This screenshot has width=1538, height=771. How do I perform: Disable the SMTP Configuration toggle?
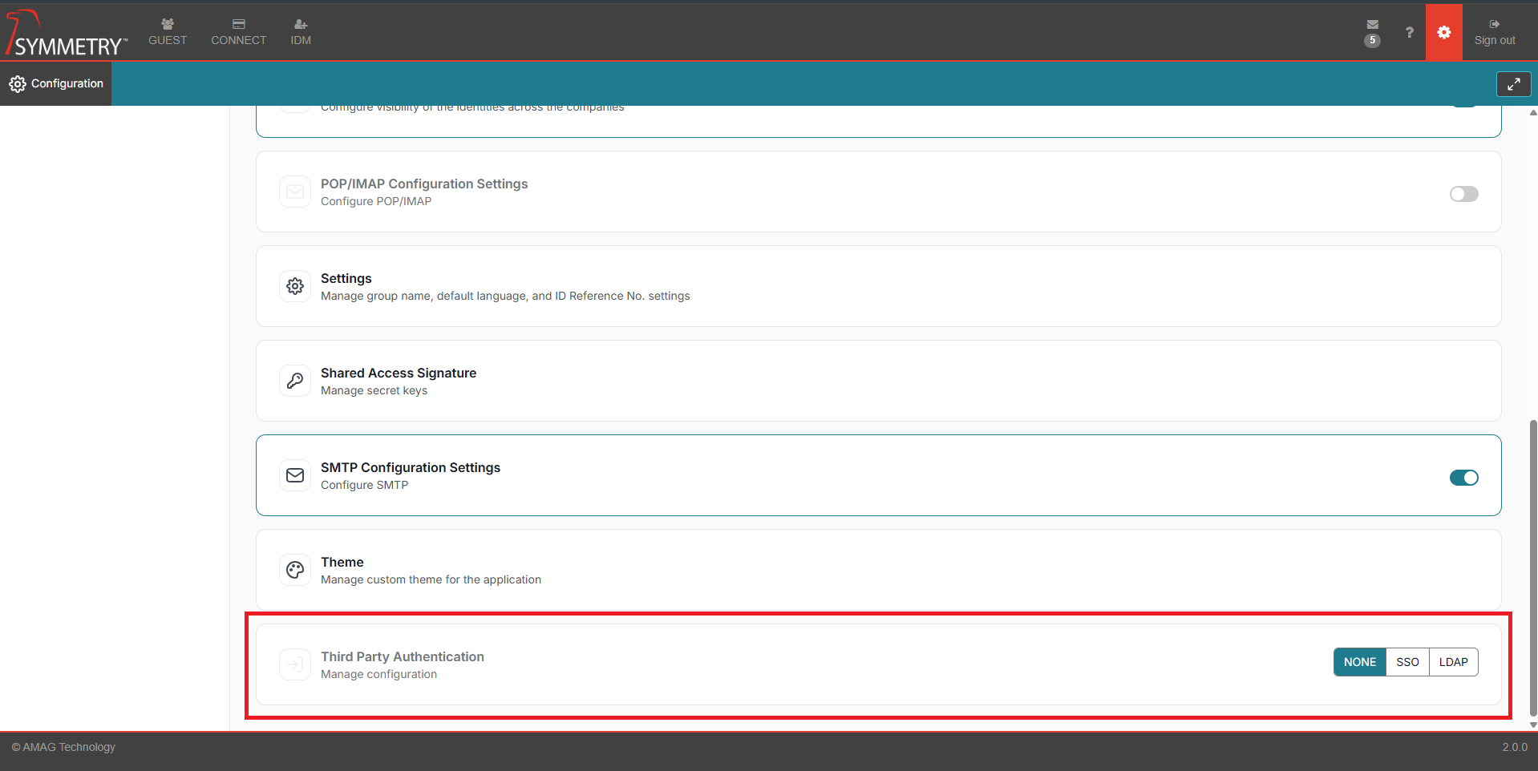click(1463, 478)
